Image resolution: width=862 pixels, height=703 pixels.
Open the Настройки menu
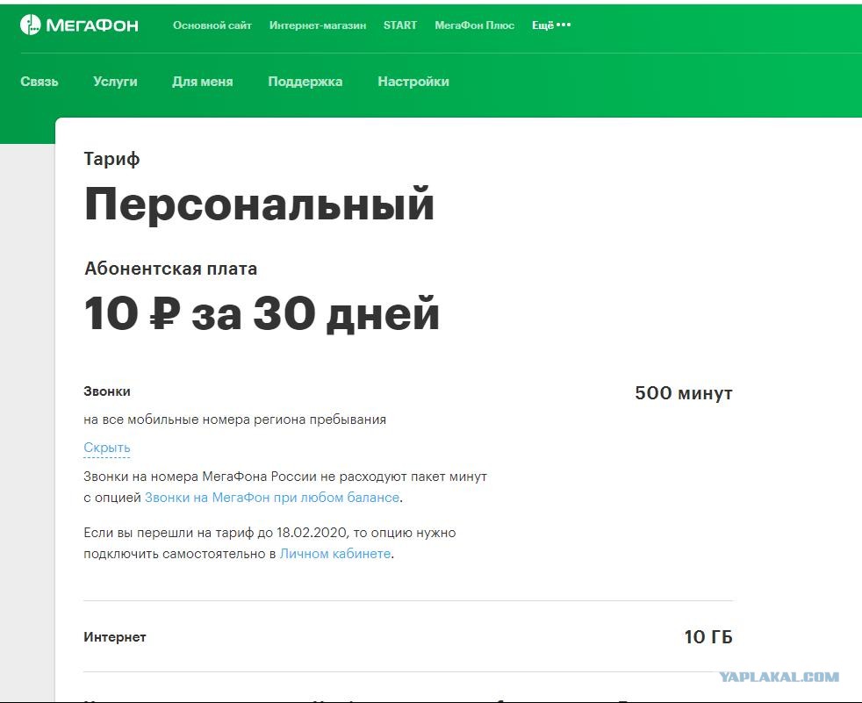[413, 82]
